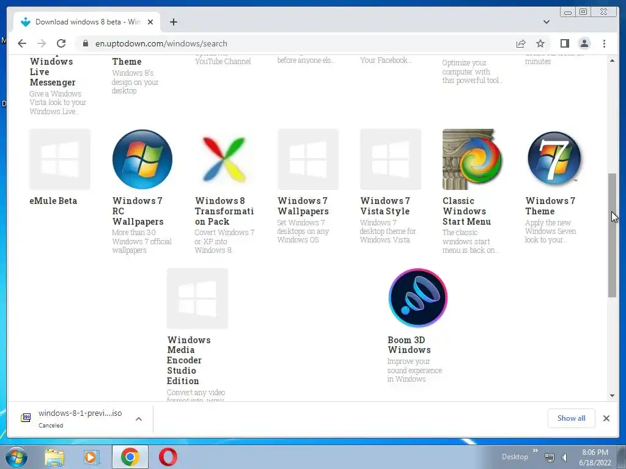Reload the Uptodown search page
This screenshot has height=469, width=626.
click(x=61, y=43)
